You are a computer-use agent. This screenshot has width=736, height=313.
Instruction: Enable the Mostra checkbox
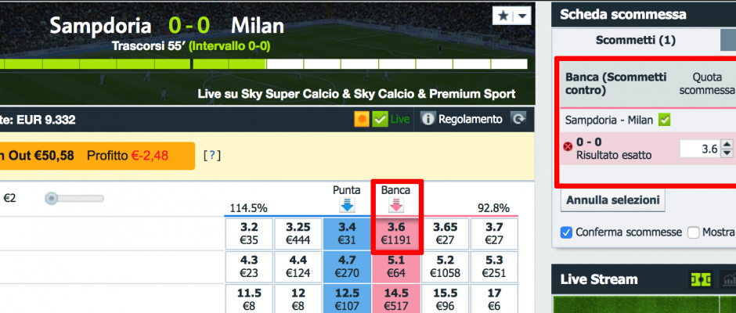693,232
